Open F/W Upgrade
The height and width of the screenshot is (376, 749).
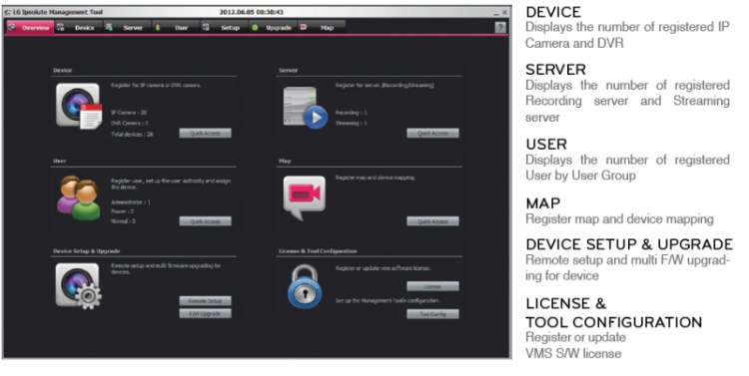206,313
